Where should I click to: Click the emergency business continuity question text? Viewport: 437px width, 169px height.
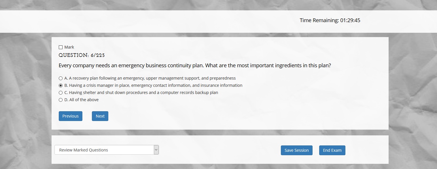[195, 66]
